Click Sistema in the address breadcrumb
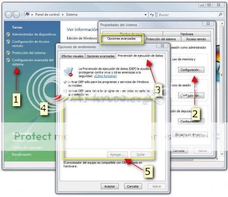 point(71,14)
